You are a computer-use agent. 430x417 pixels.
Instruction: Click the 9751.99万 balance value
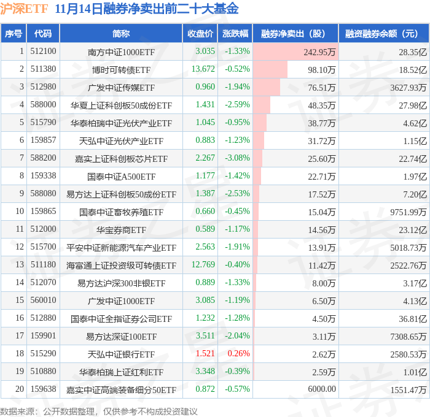(x=408, y=212)
